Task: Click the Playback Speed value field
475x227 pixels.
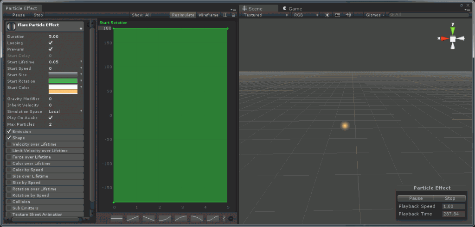Action: (x=454, y=207)
